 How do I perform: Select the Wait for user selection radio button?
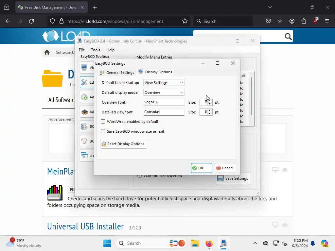(x=139, y=176)
